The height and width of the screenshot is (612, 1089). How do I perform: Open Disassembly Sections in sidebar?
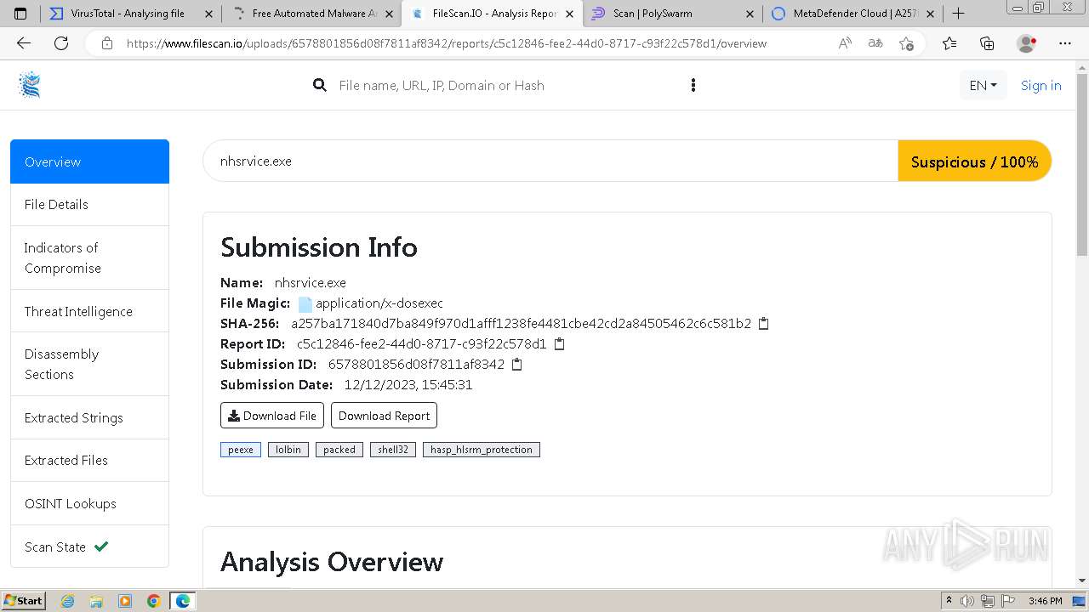point(89,364)
